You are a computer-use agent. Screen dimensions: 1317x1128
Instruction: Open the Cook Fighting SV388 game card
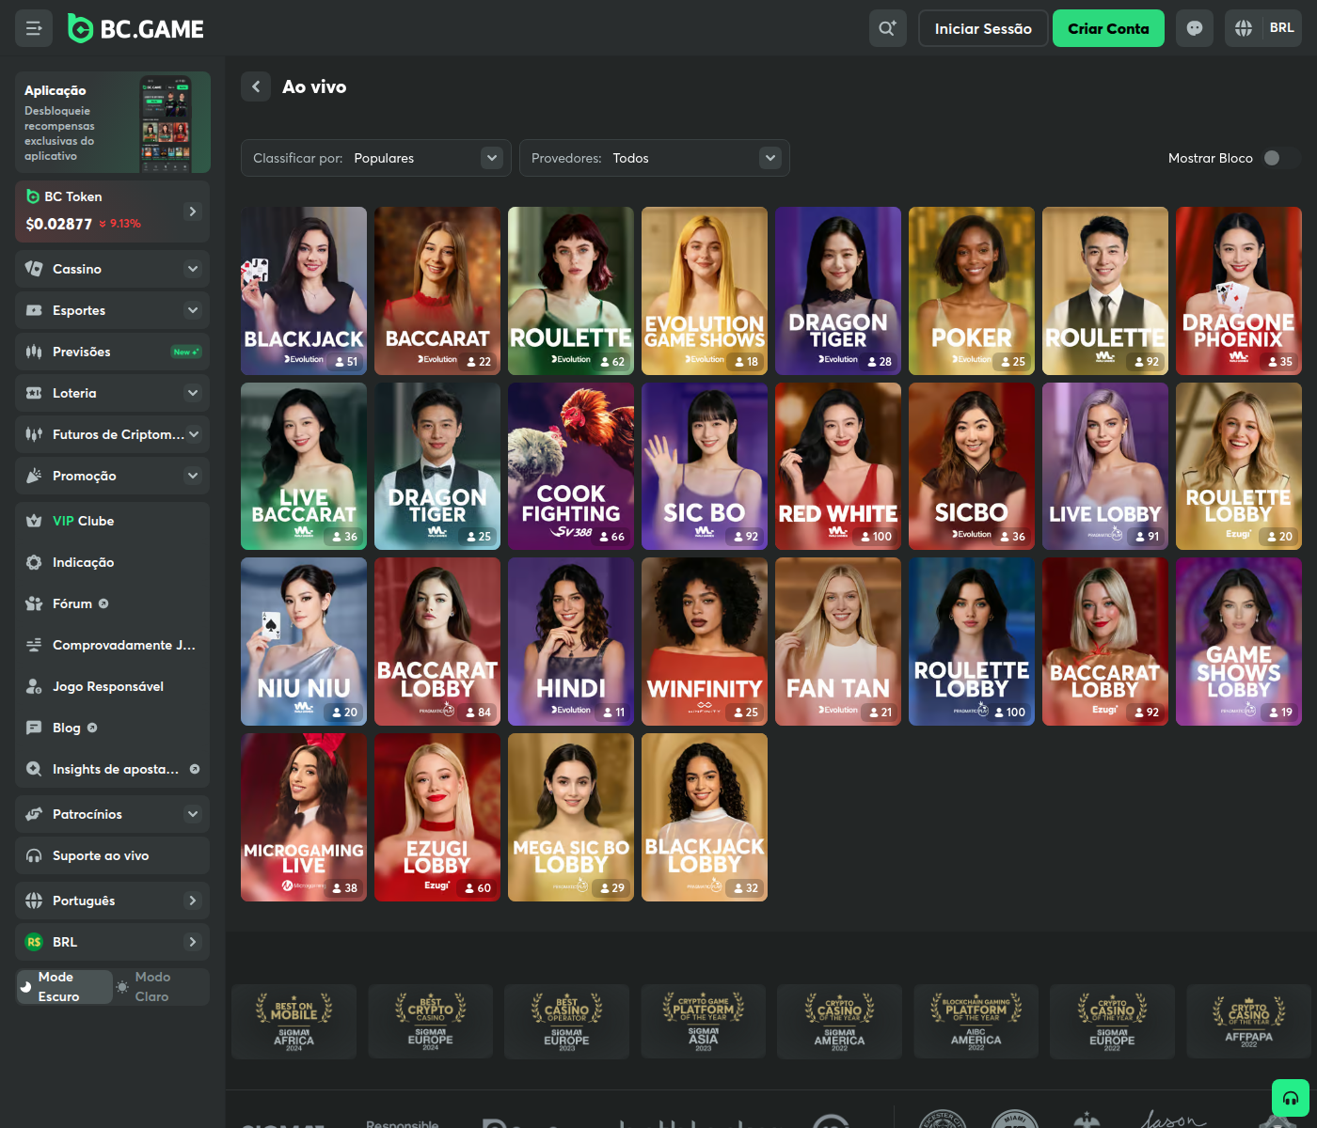tap(571, 466)
